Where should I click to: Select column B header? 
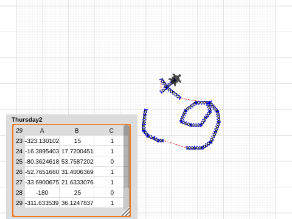click(77, 131)
